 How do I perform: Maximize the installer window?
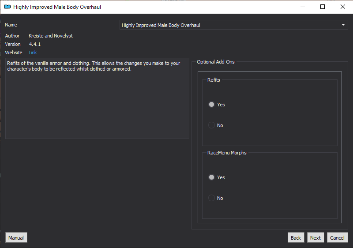(x=323, y=7)
